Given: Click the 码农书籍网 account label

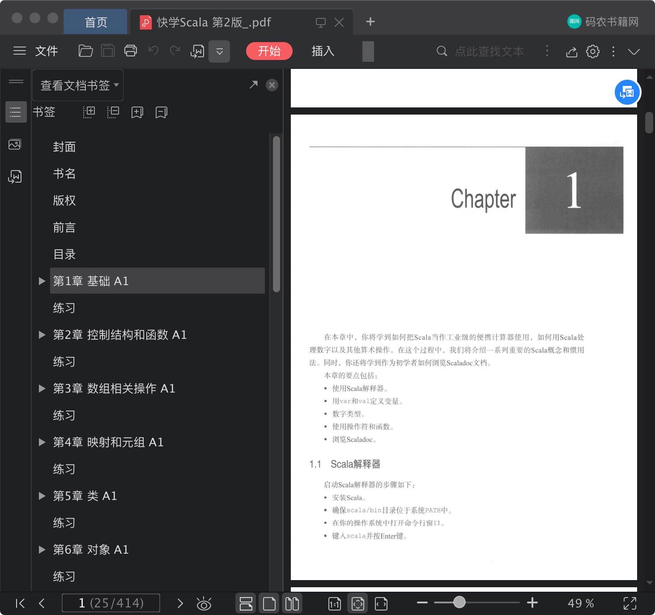Looking at the screenshot, I should coord(612,22).
